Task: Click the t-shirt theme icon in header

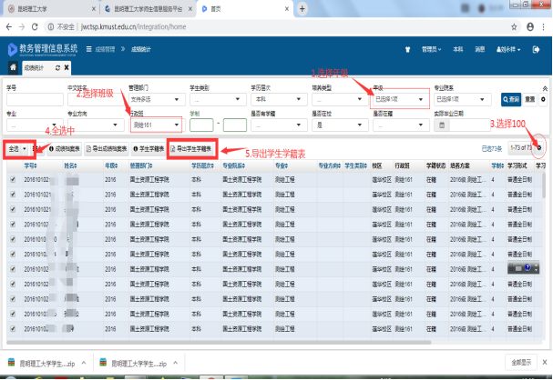Action: click(408, 50)
